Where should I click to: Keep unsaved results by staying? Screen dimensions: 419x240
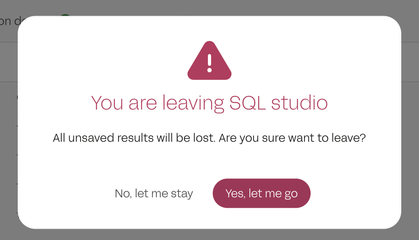click(154, 193)
